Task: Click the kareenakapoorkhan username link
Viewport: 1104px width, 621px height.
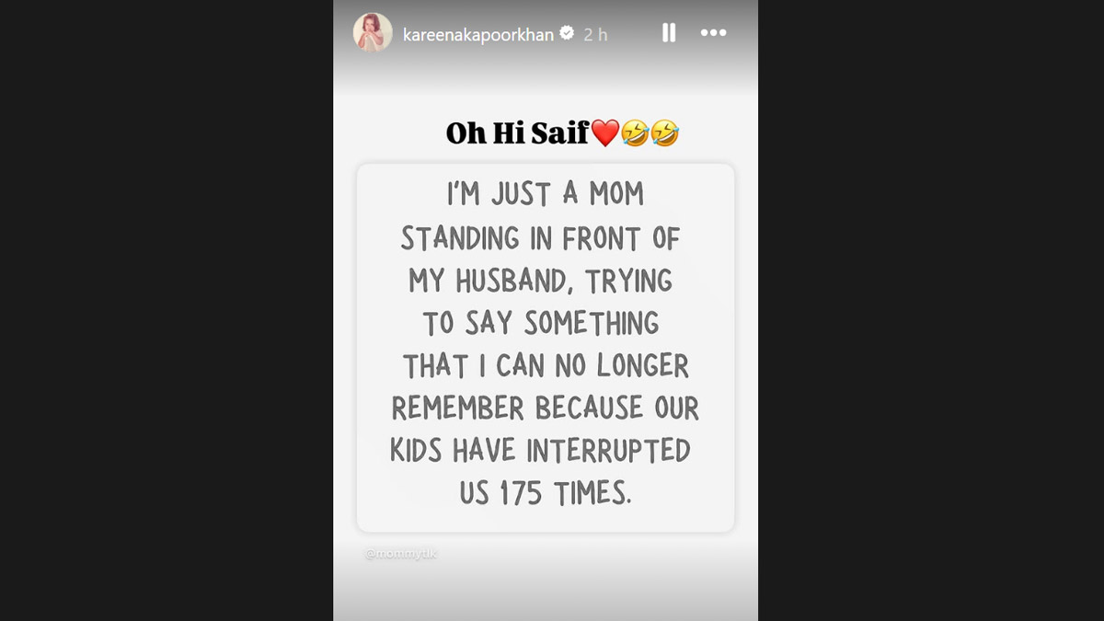Action: tap(479, 34)
